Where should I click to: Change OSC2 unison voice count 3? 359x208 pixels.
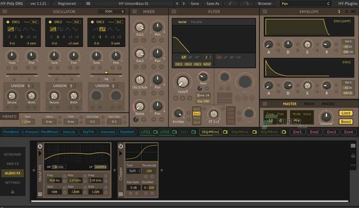coord(72,86)
